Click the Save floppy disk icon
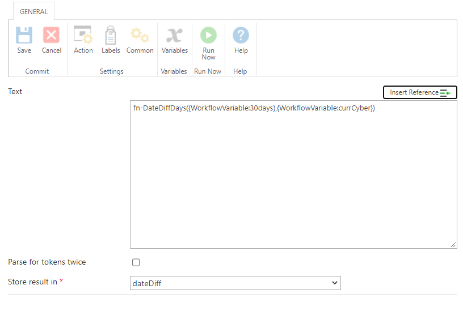 pyautogui.click(x=24, y=35)
